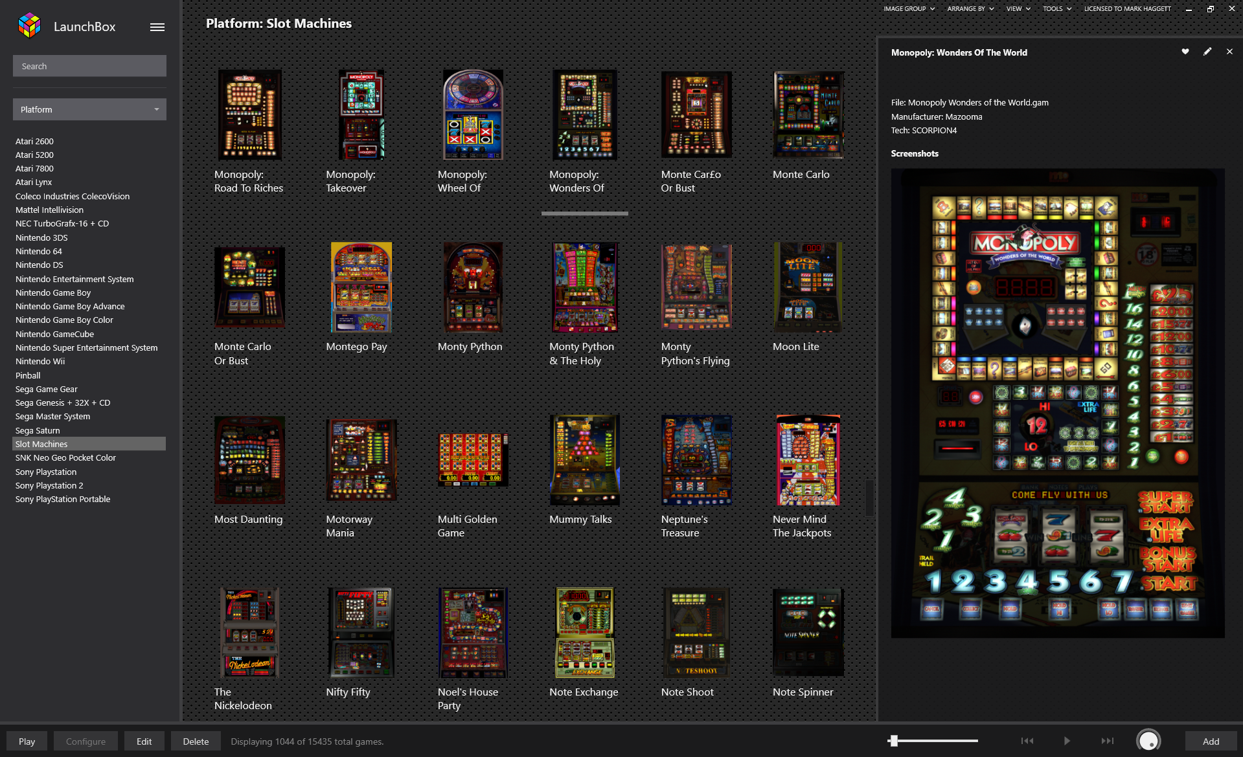
Task: Open the Tools menu
Action: [x=1057, y=8]
